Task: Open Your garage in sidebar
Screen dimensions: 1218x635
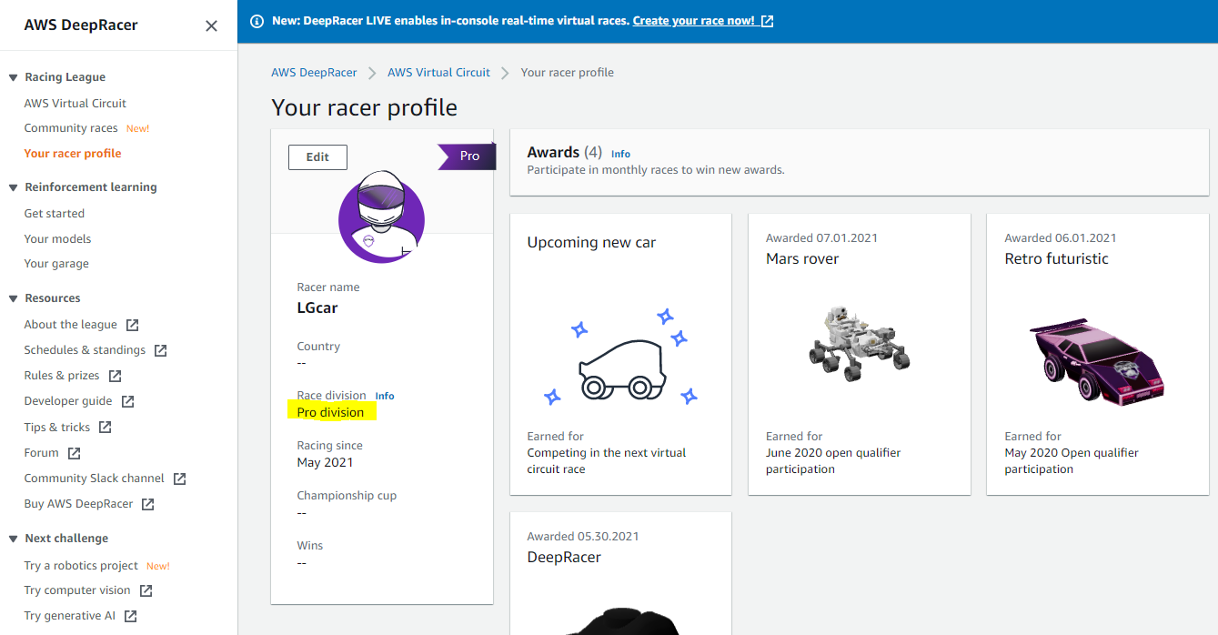Action: [x=56, y=264]
